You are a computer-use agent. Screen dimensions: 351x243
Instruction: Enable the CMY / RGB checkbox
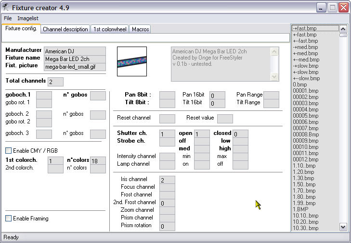(x=9, y=150)
